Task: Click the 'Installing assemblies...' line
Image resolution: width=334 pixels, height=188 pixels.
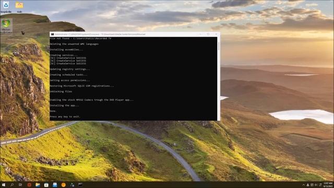Action: point(66,50)
